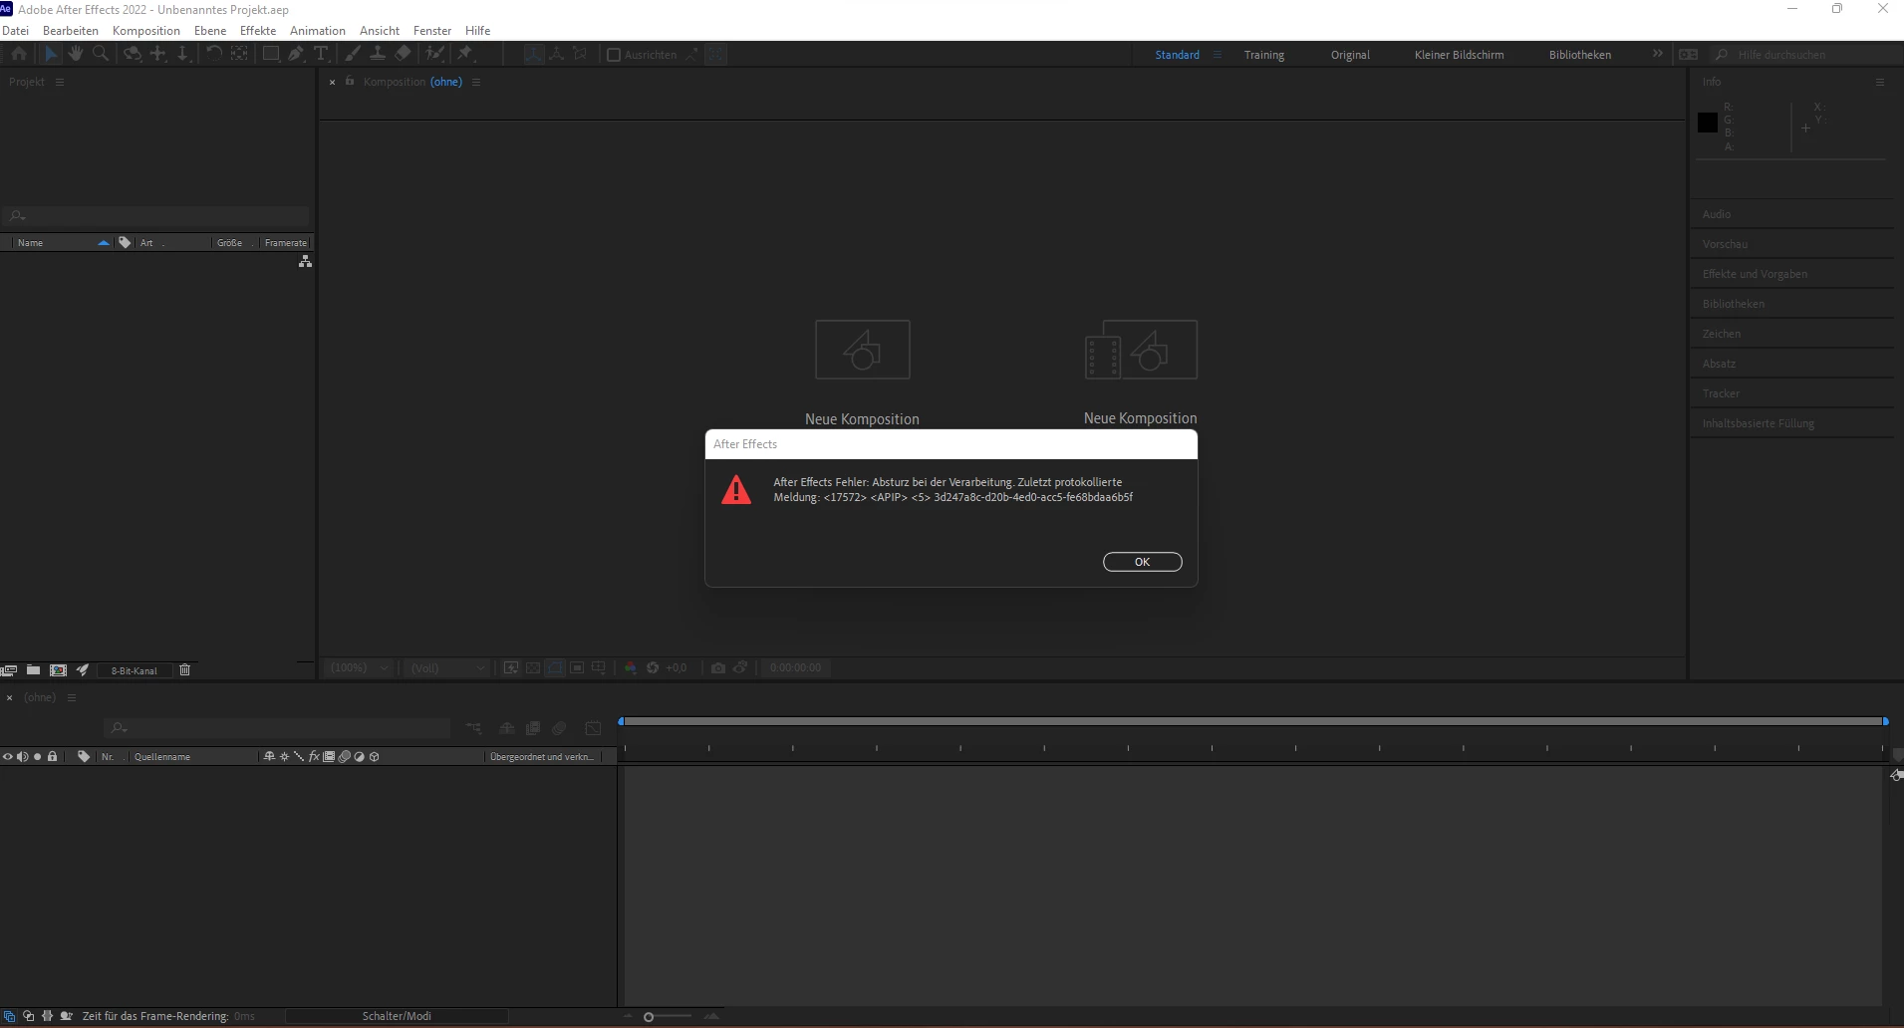This screenshot has height=1028, width=1904.
Task: Click the snapshot camera icon
Action: pos(718,667)
